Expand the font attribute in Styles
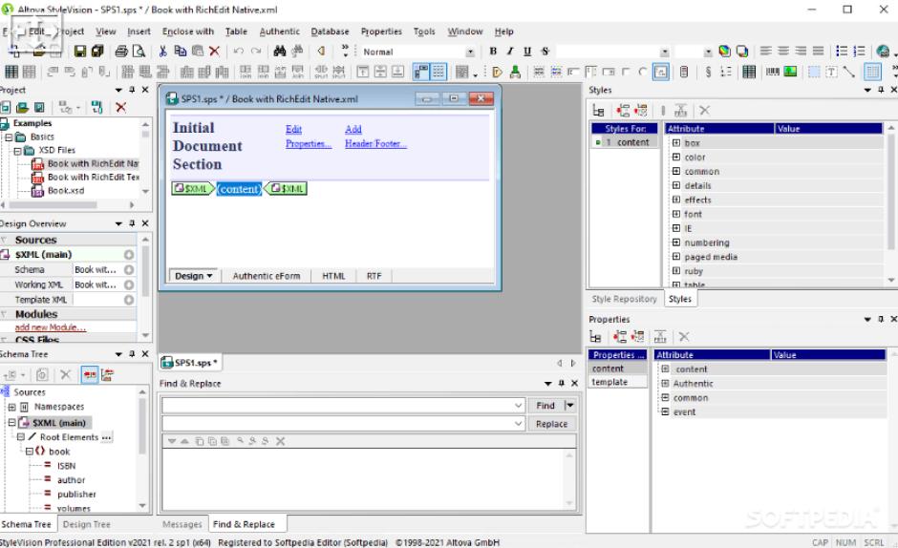Viewport: 898px width, 548px height. 676,214
